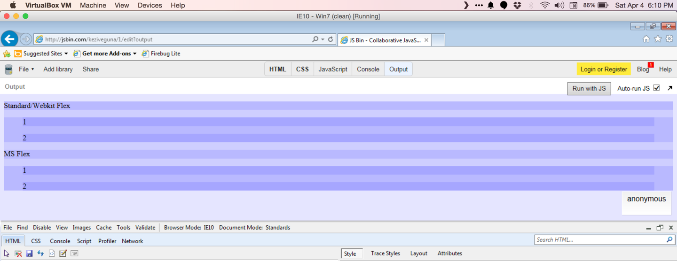
Task: Switch to dev tools Profiler tab
Action: 107,241
